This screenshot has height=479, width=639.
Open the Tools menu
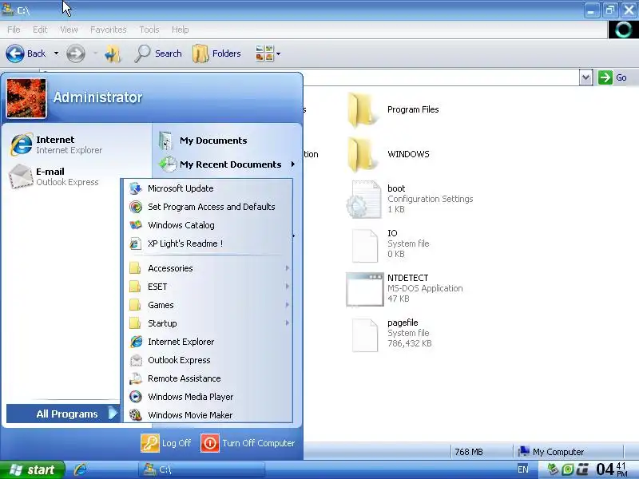[x=149, y=30]
